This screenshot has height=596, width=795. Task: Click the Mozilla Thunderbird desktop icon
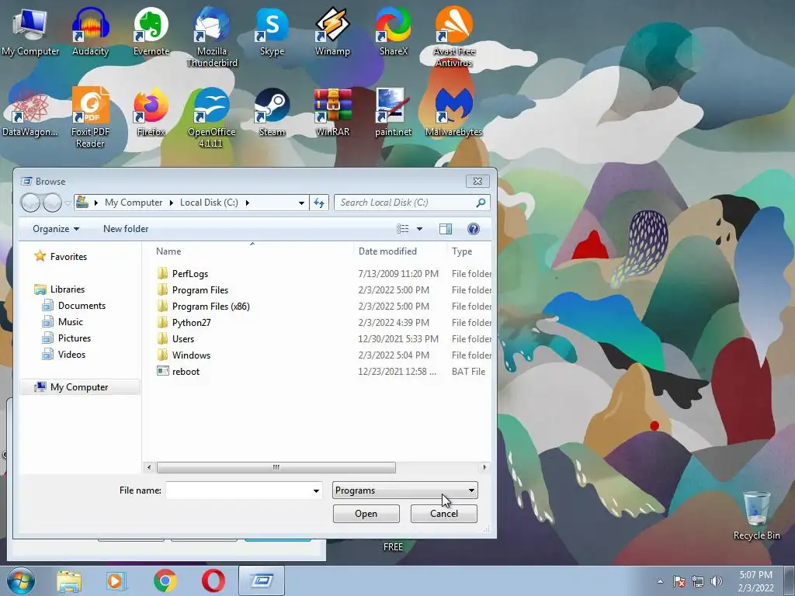[x=211, y=36]
